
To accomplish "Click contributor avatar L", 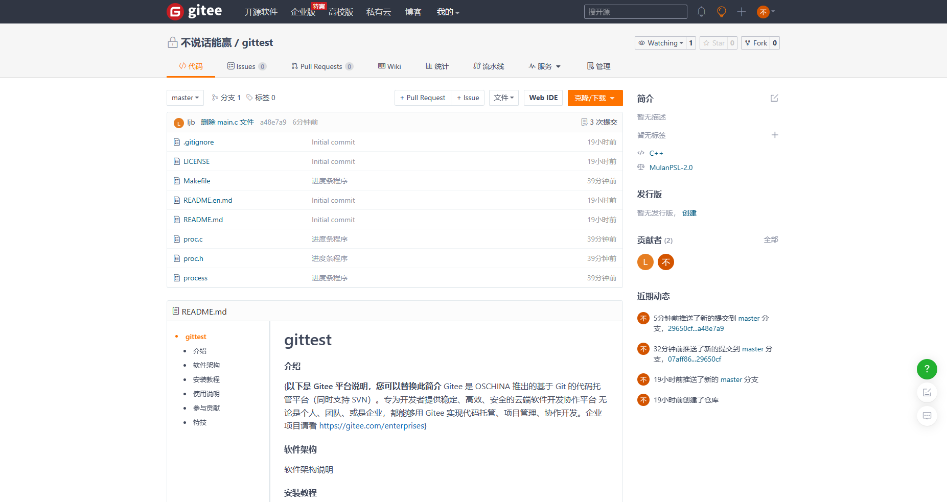I will click(645, 262).
